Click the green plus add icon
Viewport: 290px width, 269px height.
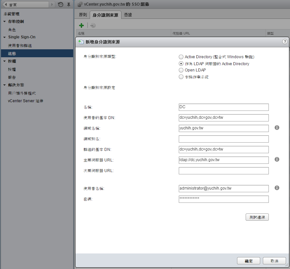[x=81, y=25]
